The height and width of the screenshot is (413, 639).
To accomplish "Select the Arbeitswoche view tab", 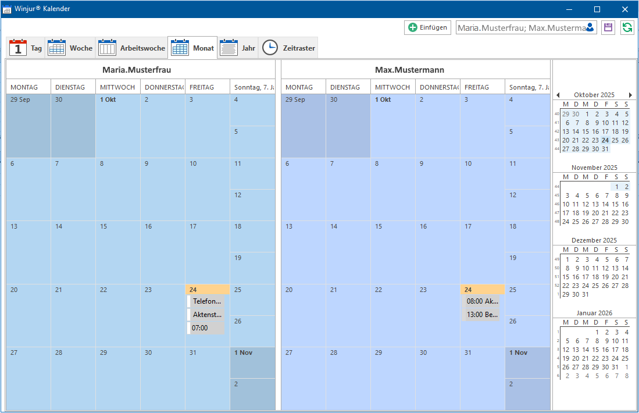I will pyautogui.click(x=131, y=48).
